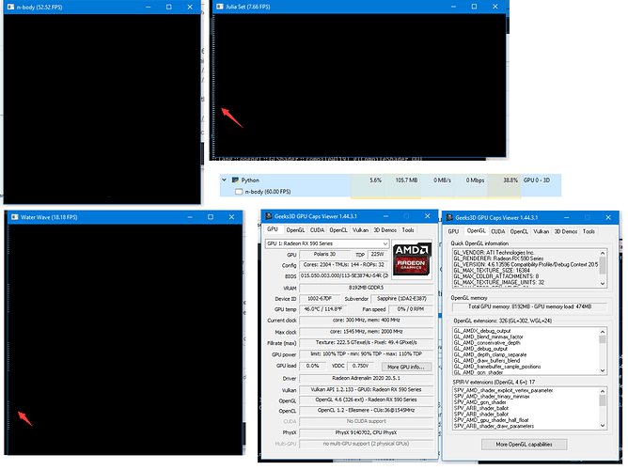Minimize the Water Wave window
628x470 pixels.
click(x=190, y=217)
